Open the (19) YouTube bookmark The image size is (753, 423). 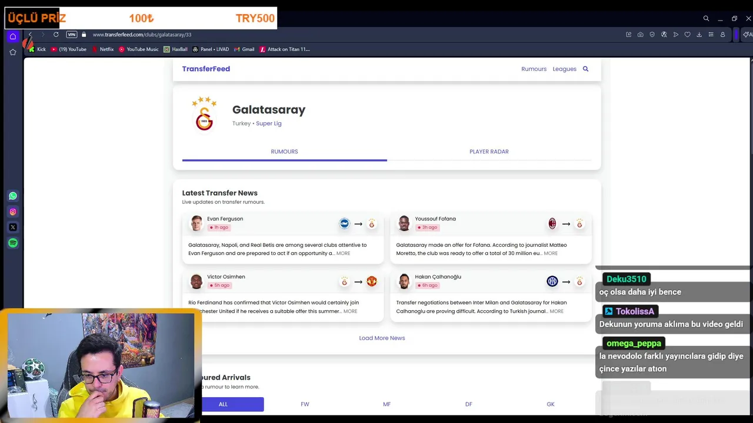[x=69, y=49]
